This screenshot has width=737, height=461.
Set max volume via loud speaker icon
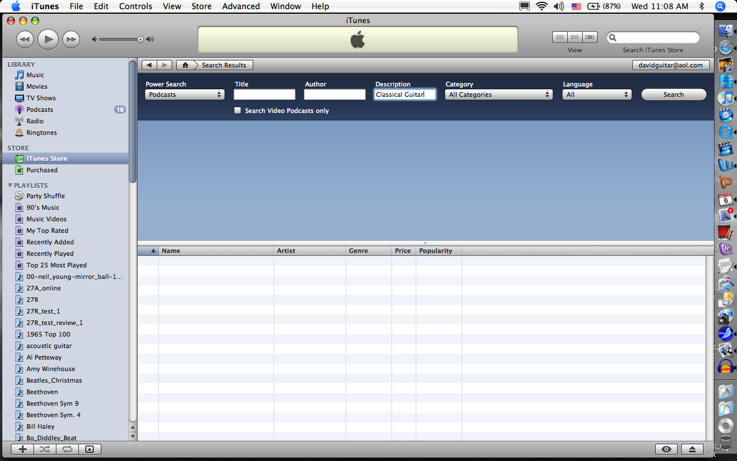(x=150, y=40)
